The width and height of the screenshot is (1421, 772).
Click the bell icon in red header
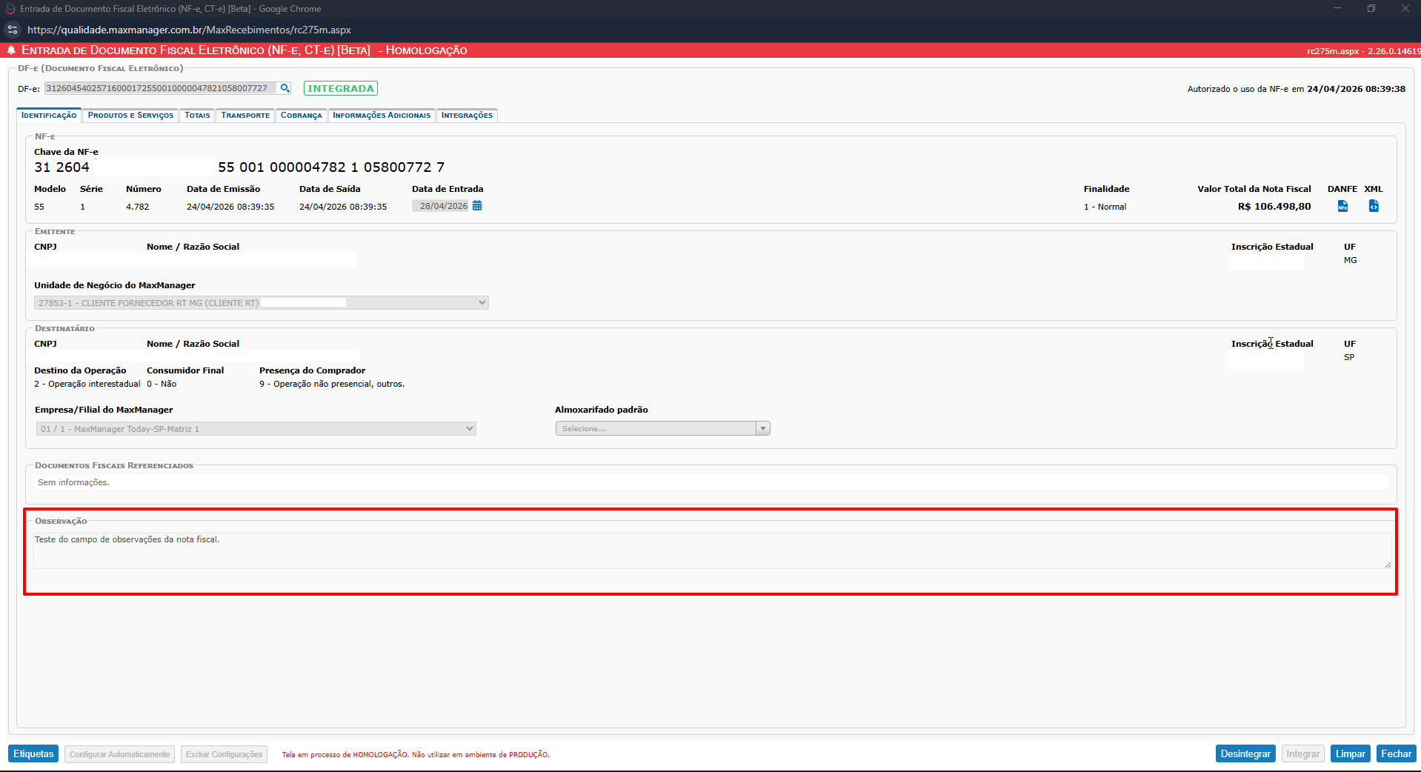[11, 50]
